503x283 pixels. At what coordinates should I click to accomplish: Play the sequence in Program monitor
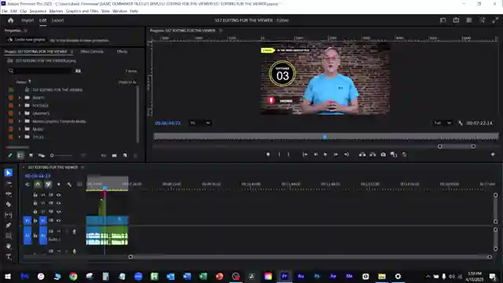(x=325, y=155)
